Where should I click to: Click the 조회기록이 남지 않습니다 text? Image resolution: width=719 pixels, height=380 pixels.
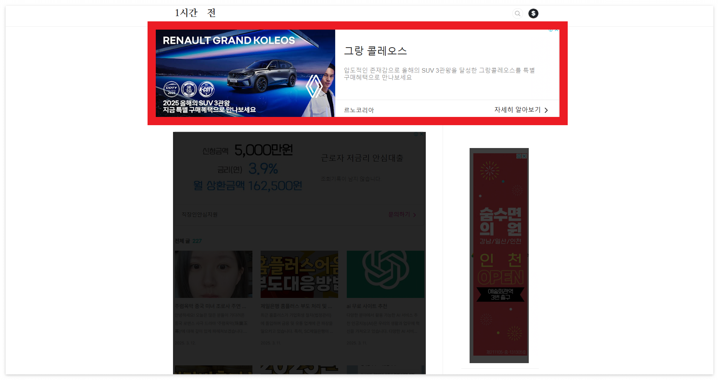click(351, 179)
